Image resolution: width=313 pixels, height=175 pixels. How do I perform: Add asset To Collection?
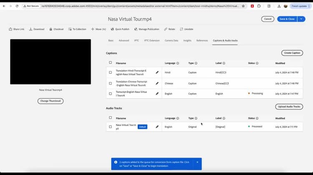(77, 29)
